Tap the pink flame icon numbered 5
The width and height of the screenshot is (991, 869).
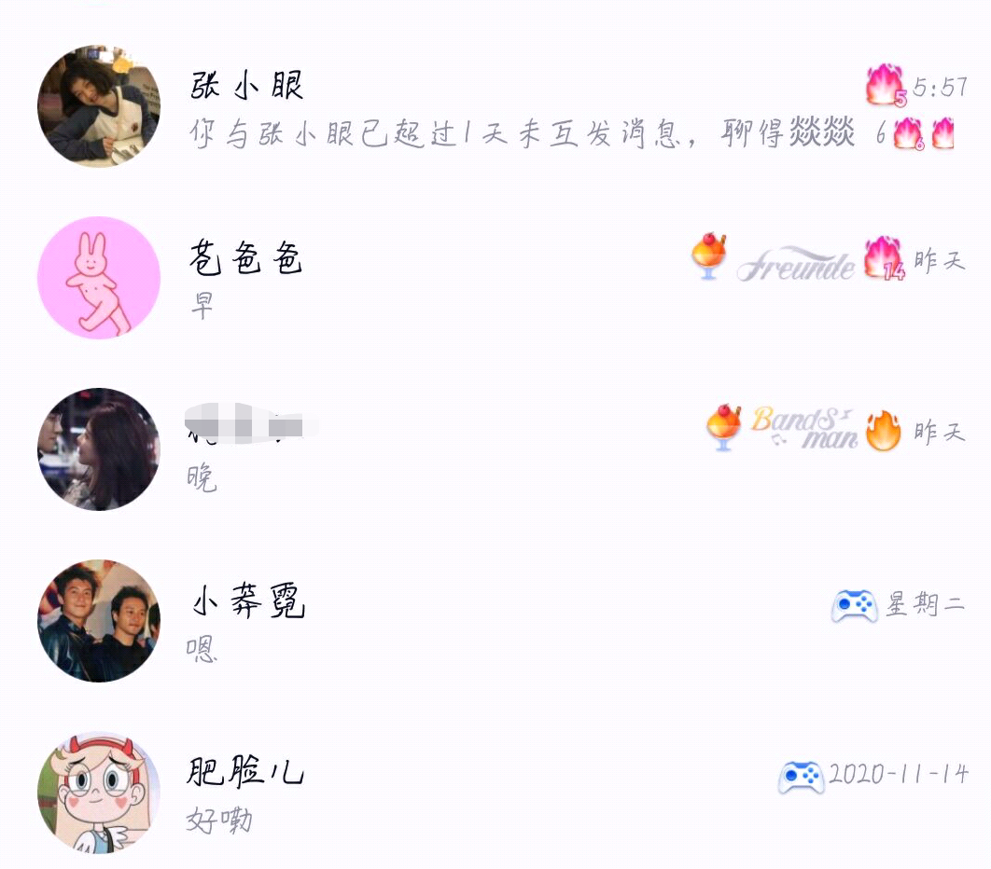886,85
